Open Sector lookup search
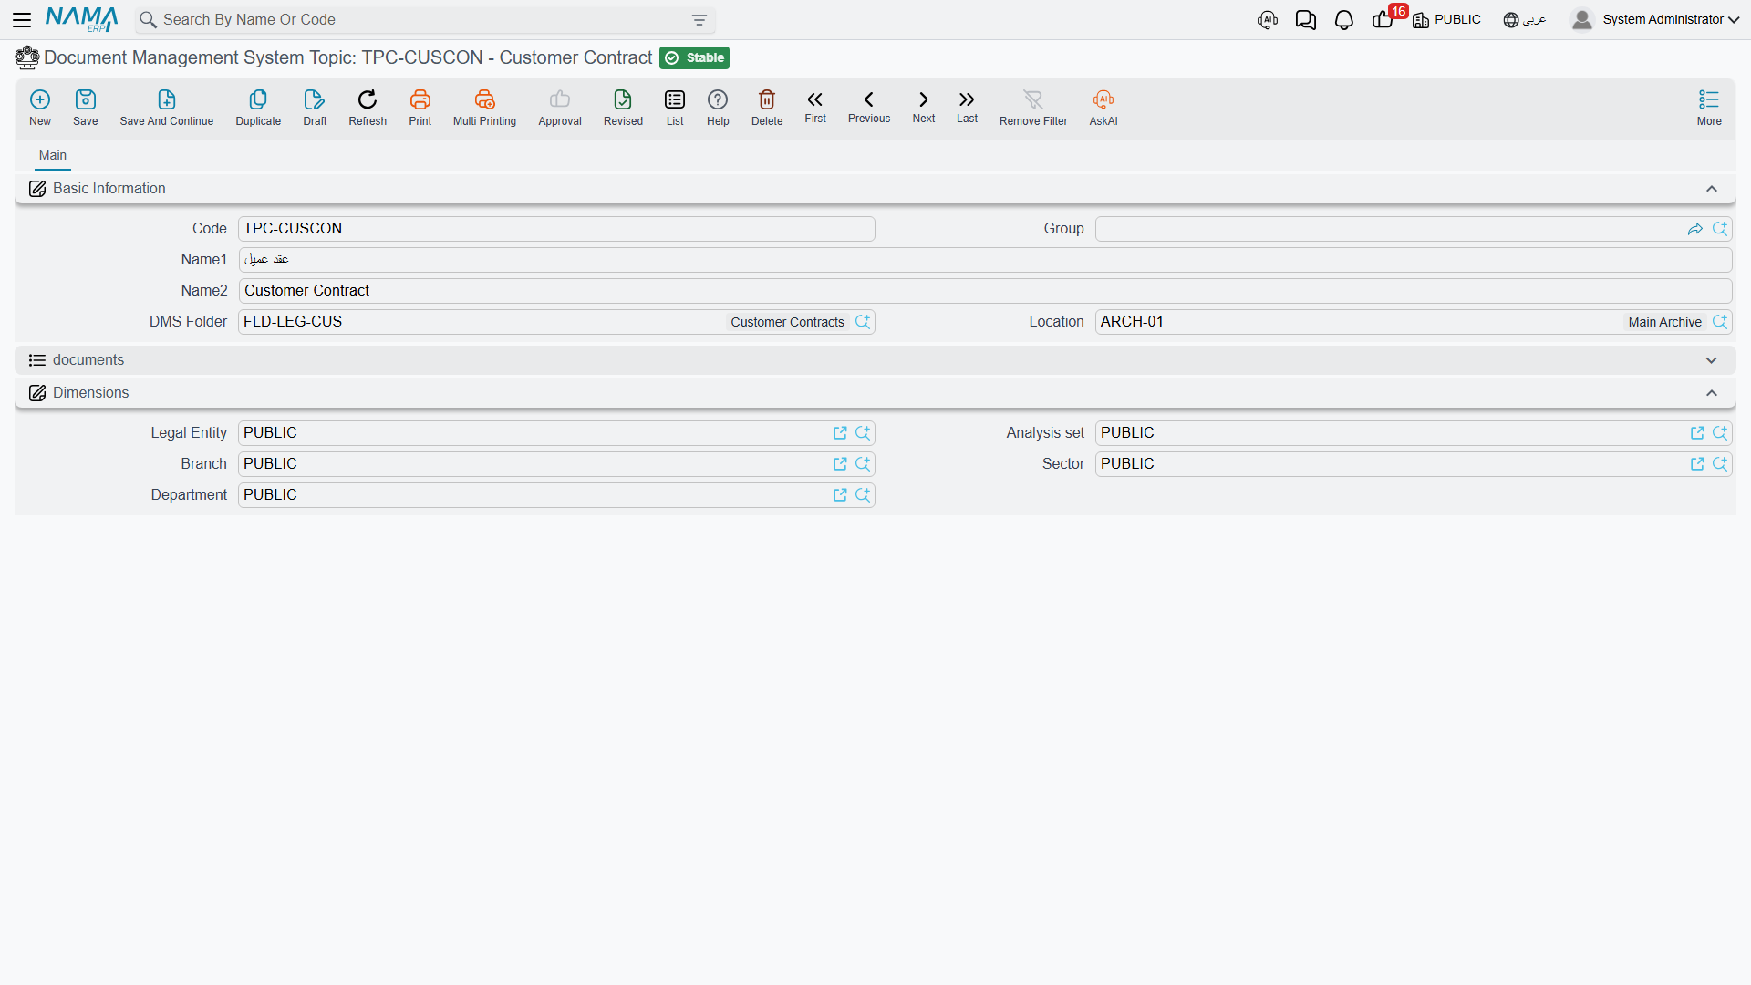 click(x=1720, y=464)
